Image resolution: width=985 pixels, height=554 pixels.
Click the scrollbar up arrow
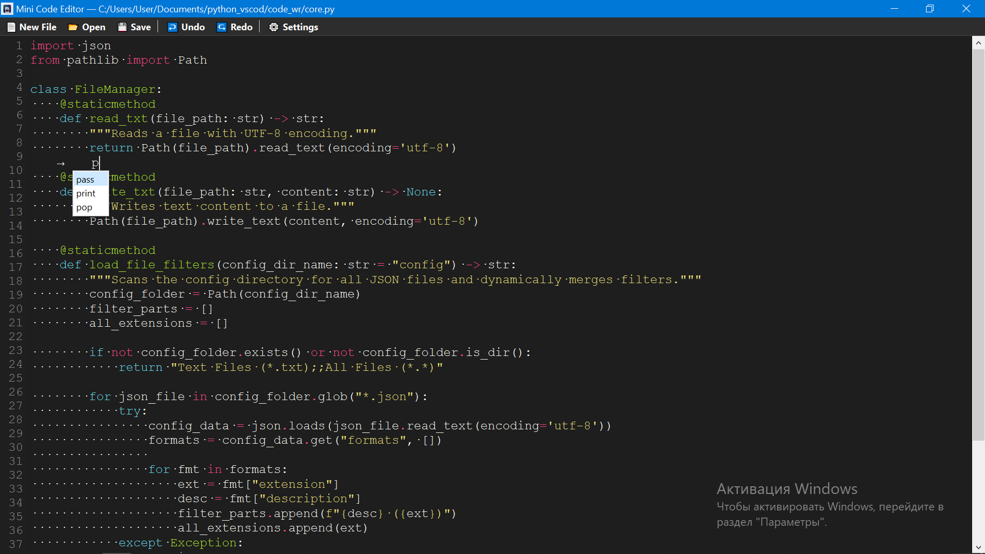pos(978,43)
